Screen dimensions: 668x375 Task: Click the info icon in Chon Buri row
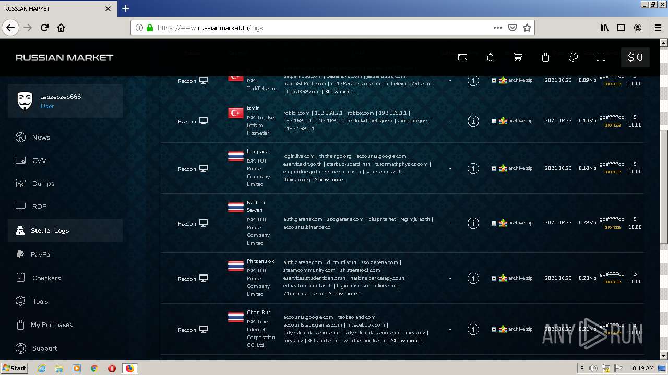coord(473,329)
